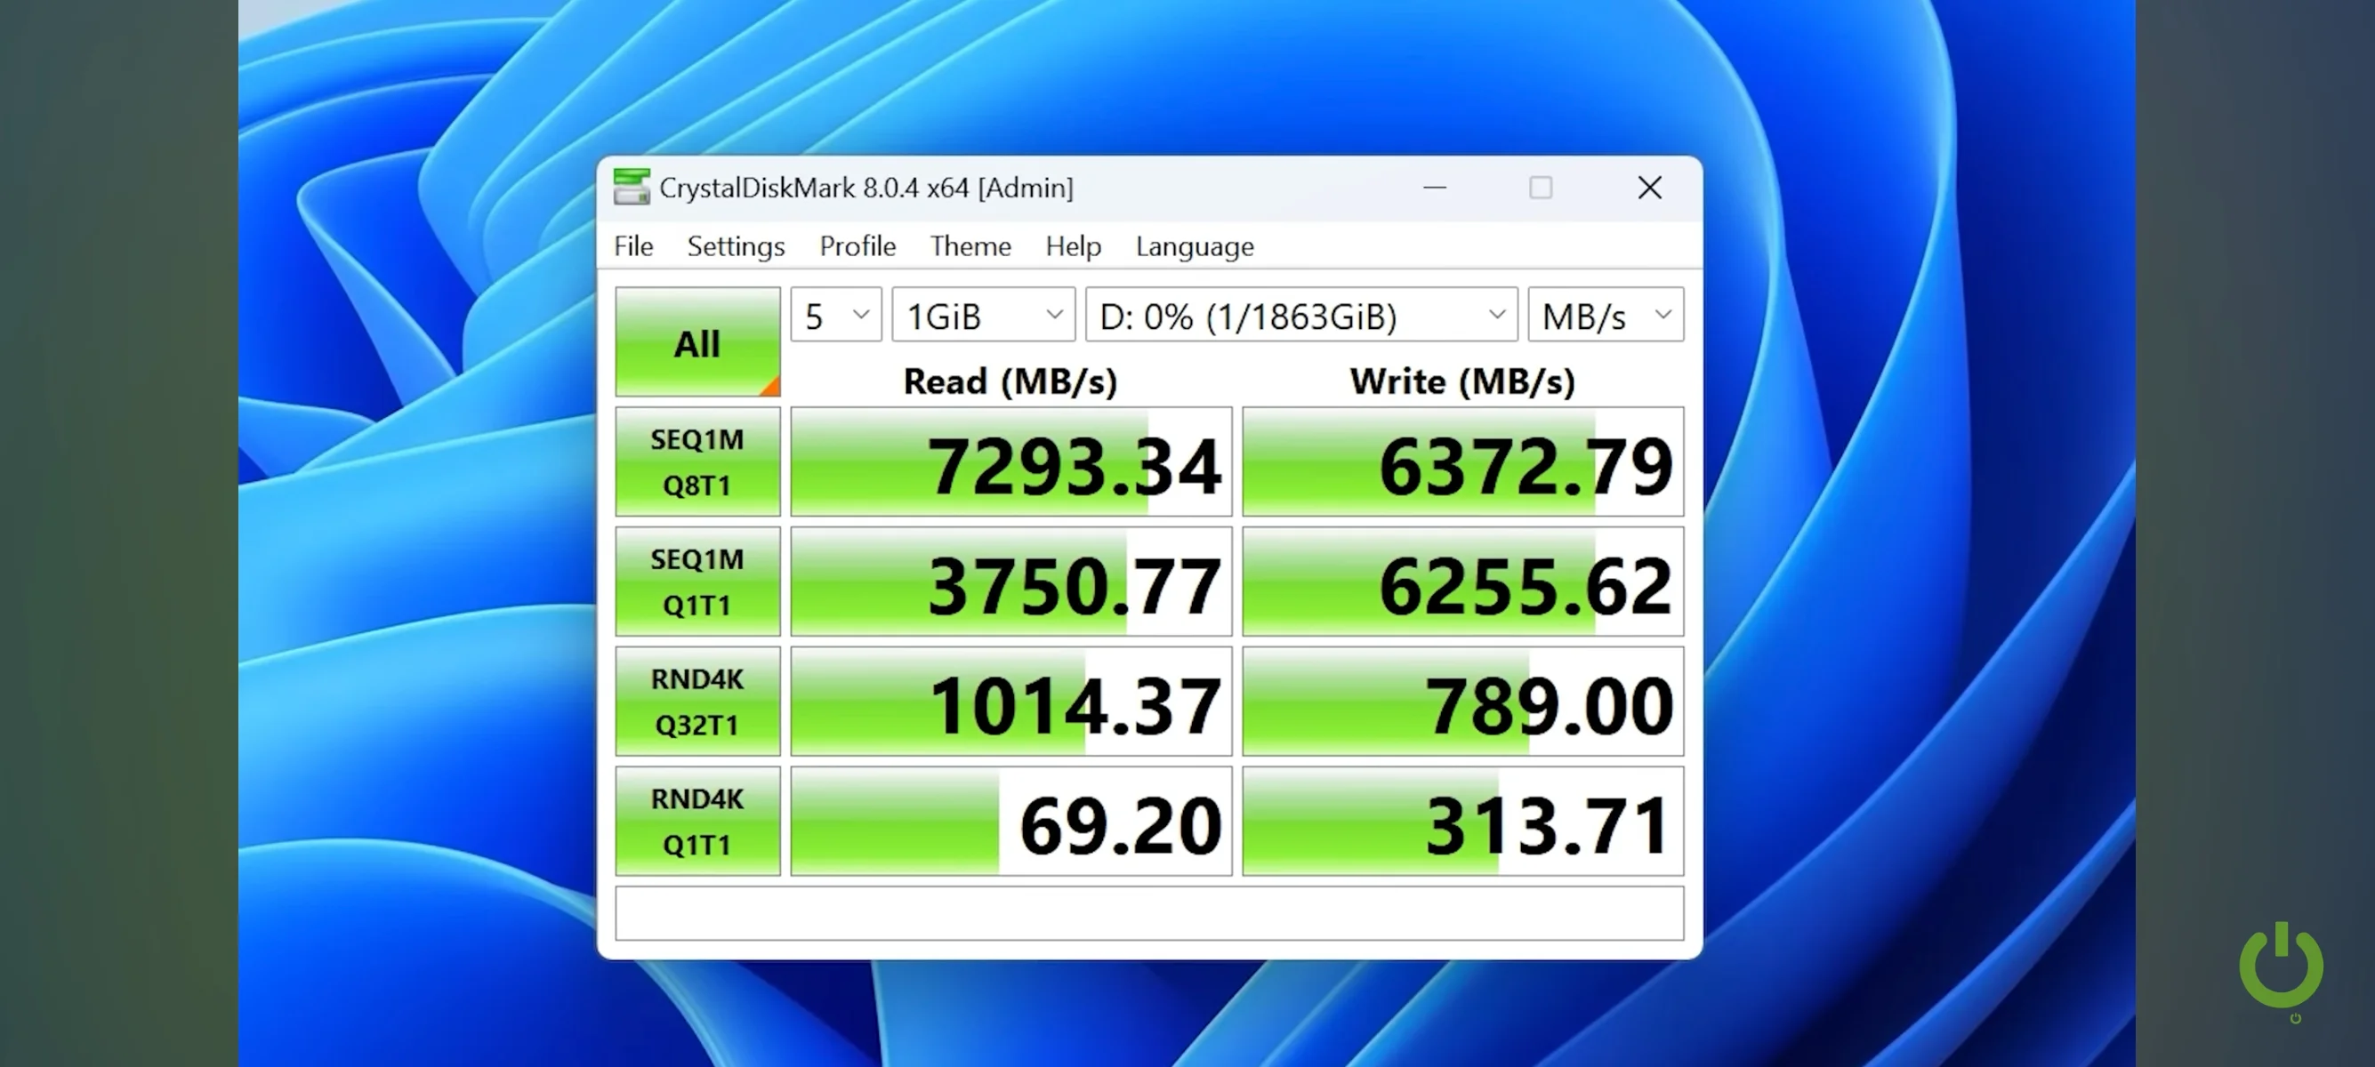Screen dimensions: 2375x1067
Task: Click the maximize window icon
Action: [x=1541, y=188]
